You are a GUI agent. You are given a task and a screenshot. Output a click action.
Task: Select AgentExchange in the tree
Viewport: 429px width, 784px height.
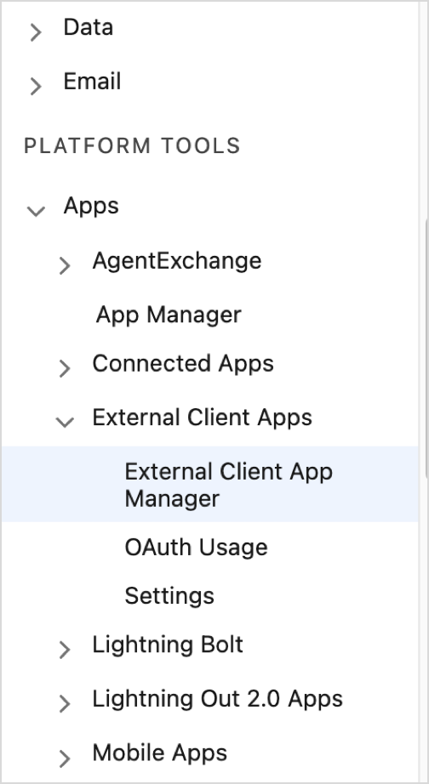[177, 261]
